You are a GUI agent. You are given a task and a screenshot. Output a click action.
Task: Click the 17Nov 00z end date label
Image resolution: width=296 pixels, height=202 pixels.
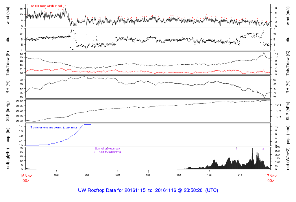(x=270, y=177)
